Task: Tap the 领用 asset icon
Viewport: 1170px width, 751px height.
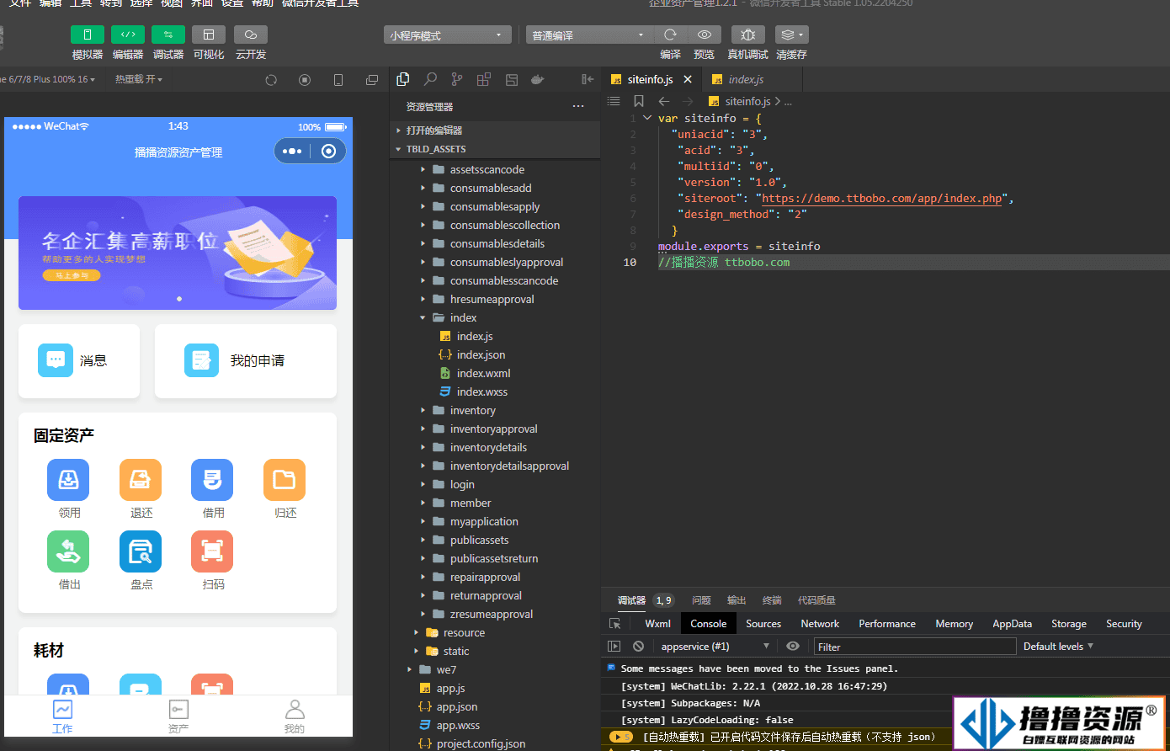Action: [68, 480]
